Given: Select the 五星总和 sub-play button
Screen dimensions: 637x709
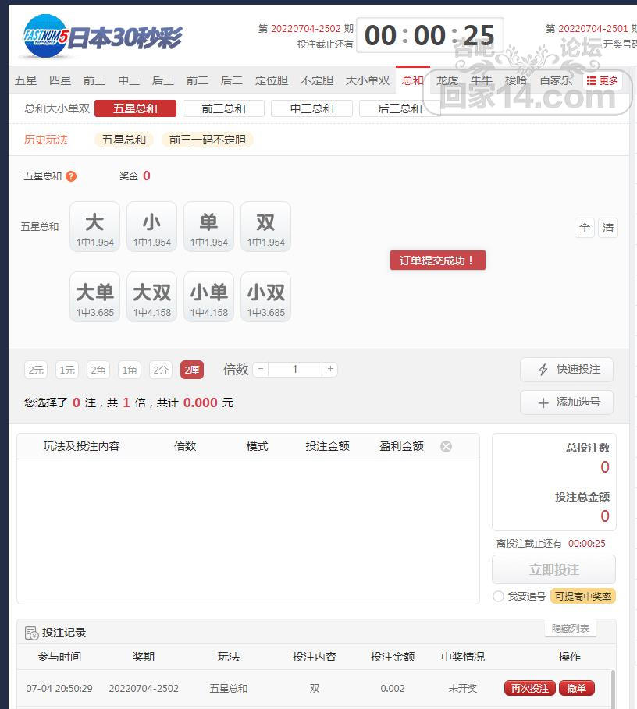Looking at the screenshot, I should 135,108.
